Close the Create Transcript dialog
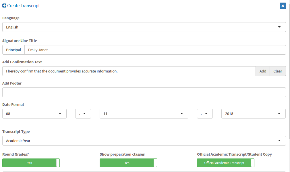 coord(283,6)
